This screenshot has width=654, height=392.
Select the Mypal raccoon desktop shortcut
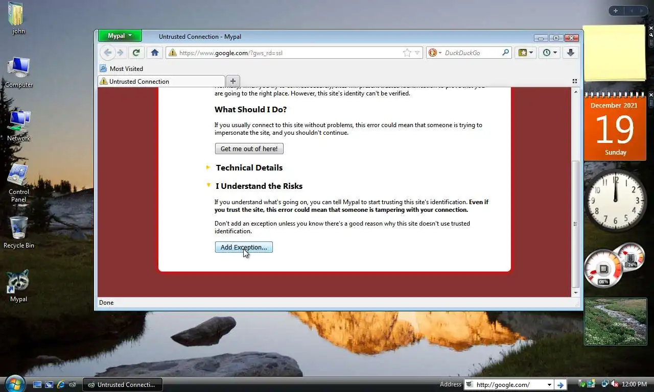tap(18, 286)
